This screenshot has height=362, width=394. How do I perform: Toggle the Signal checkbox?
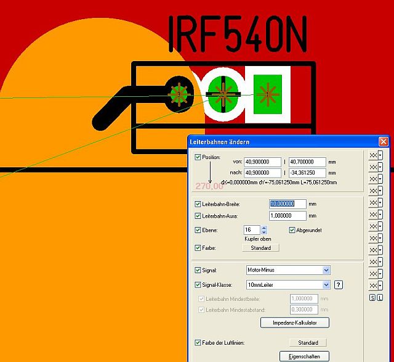(198, 270)
